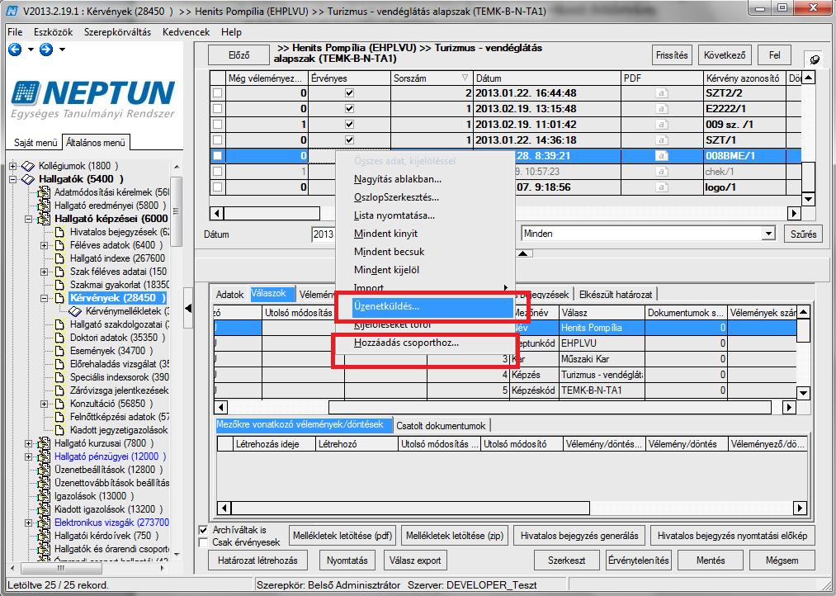Click the Üzenetbeállítások node icon
Viewport: 836px width, 596px height.
coord(44,470)
